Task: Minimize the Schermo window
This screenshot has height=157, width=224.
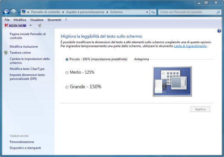Action: (x=199, y=3)
